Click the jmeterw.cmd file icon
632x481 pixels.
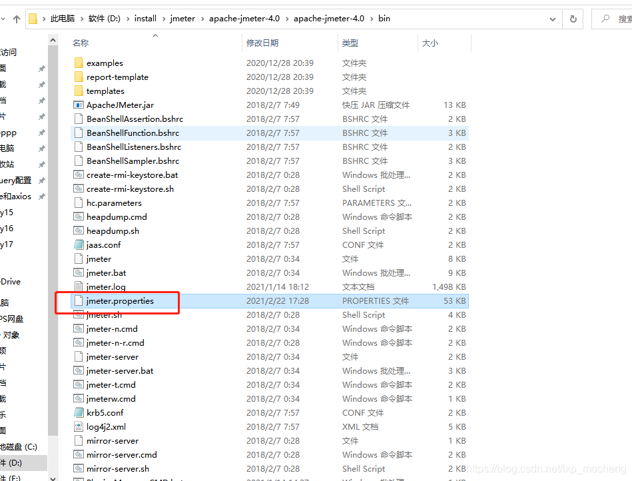[x=79, y=399]
